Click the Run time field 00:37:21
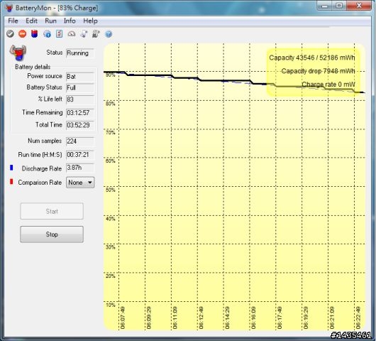 point(80,155)
